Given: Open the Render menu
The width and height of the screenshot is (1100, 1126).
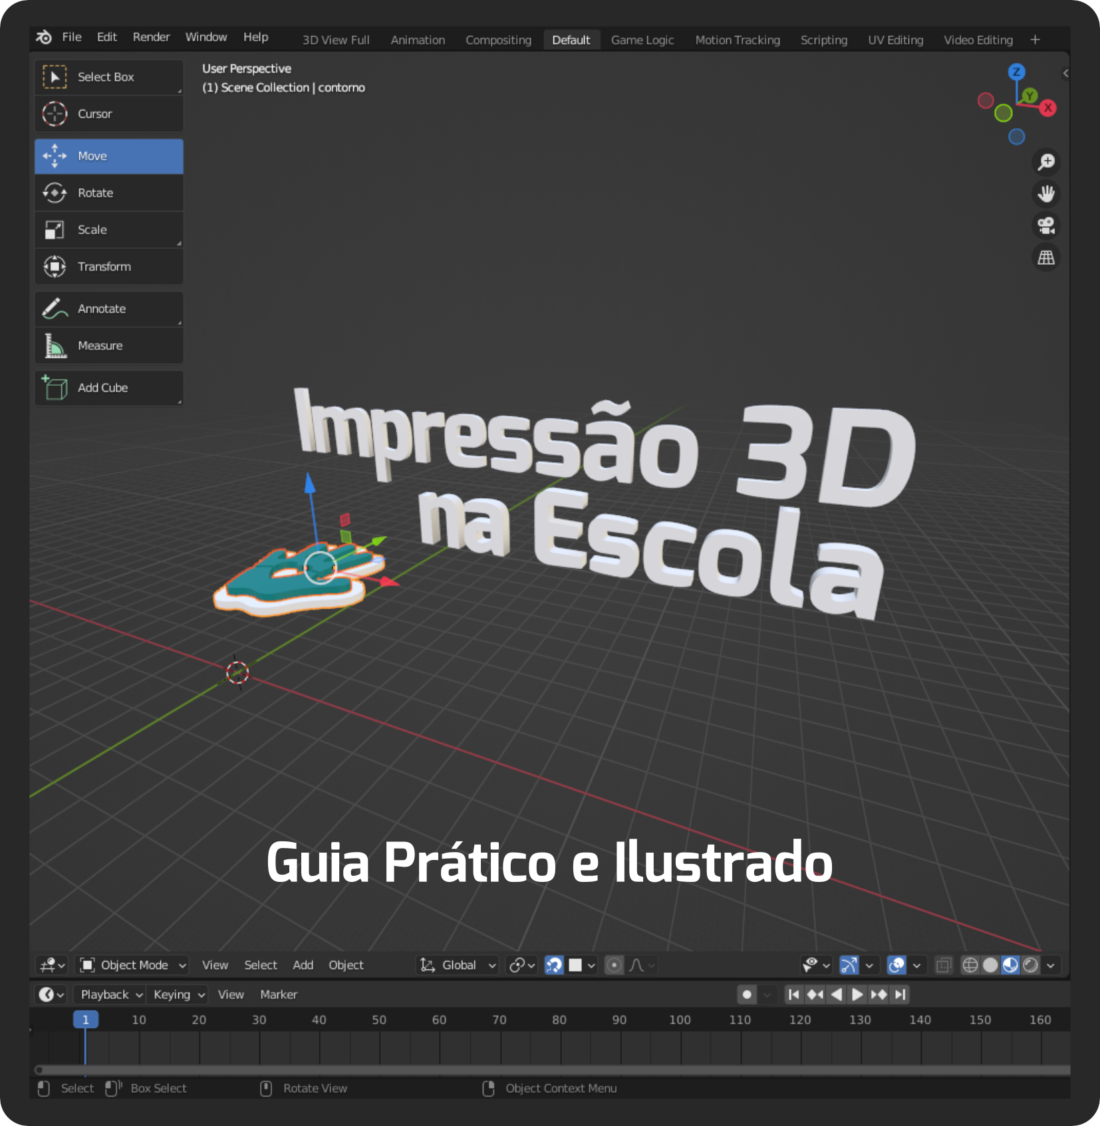Looking at the screenshot, I should (x=151, y=37).
